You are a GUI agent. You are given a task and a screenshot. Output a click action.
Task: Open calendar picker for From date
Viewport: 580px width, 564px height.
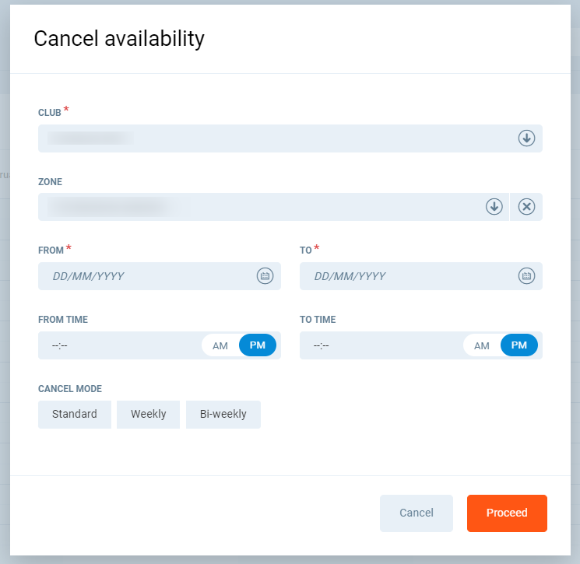click(265, 276)
